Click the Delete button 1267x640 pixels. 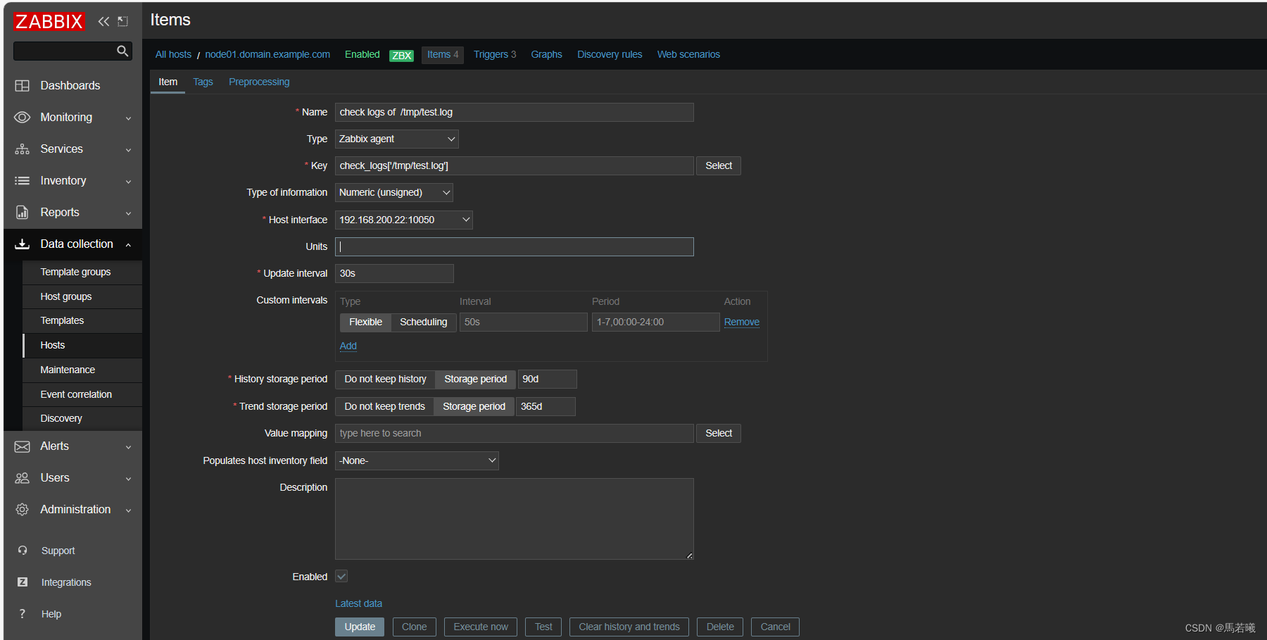[720, 627]
